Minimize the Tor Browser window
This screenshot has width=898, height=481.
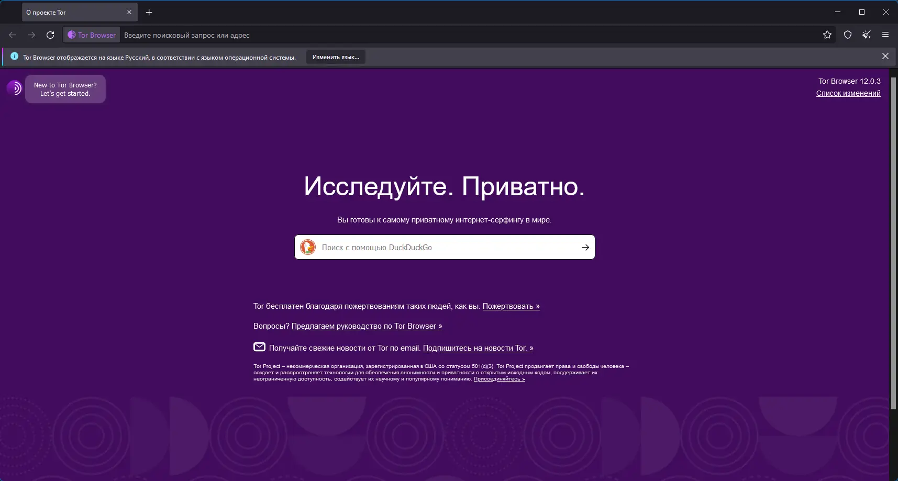[838, 12]
